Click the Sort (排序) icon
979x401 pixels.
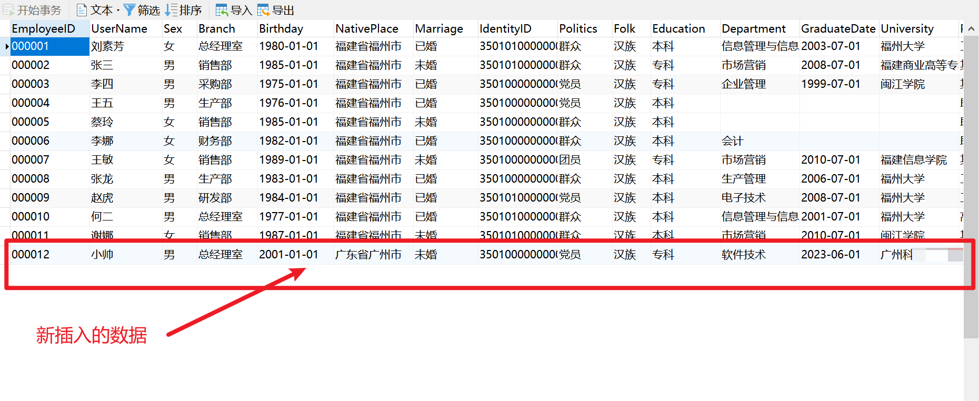tap(171, 10)
